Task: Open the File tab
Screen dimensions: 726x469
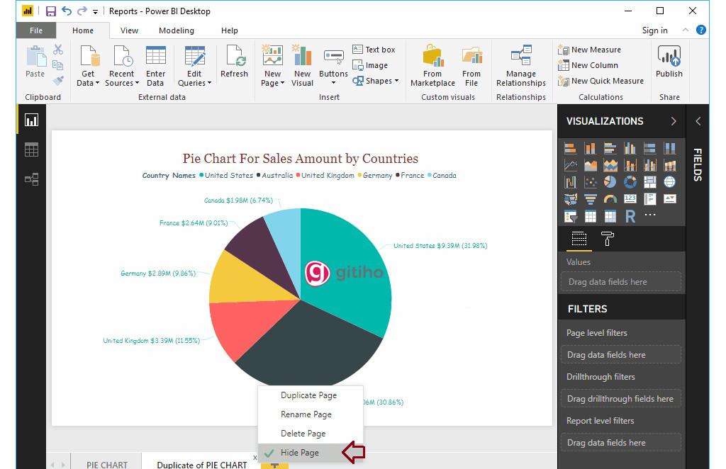Action: [x=36, y=30]
